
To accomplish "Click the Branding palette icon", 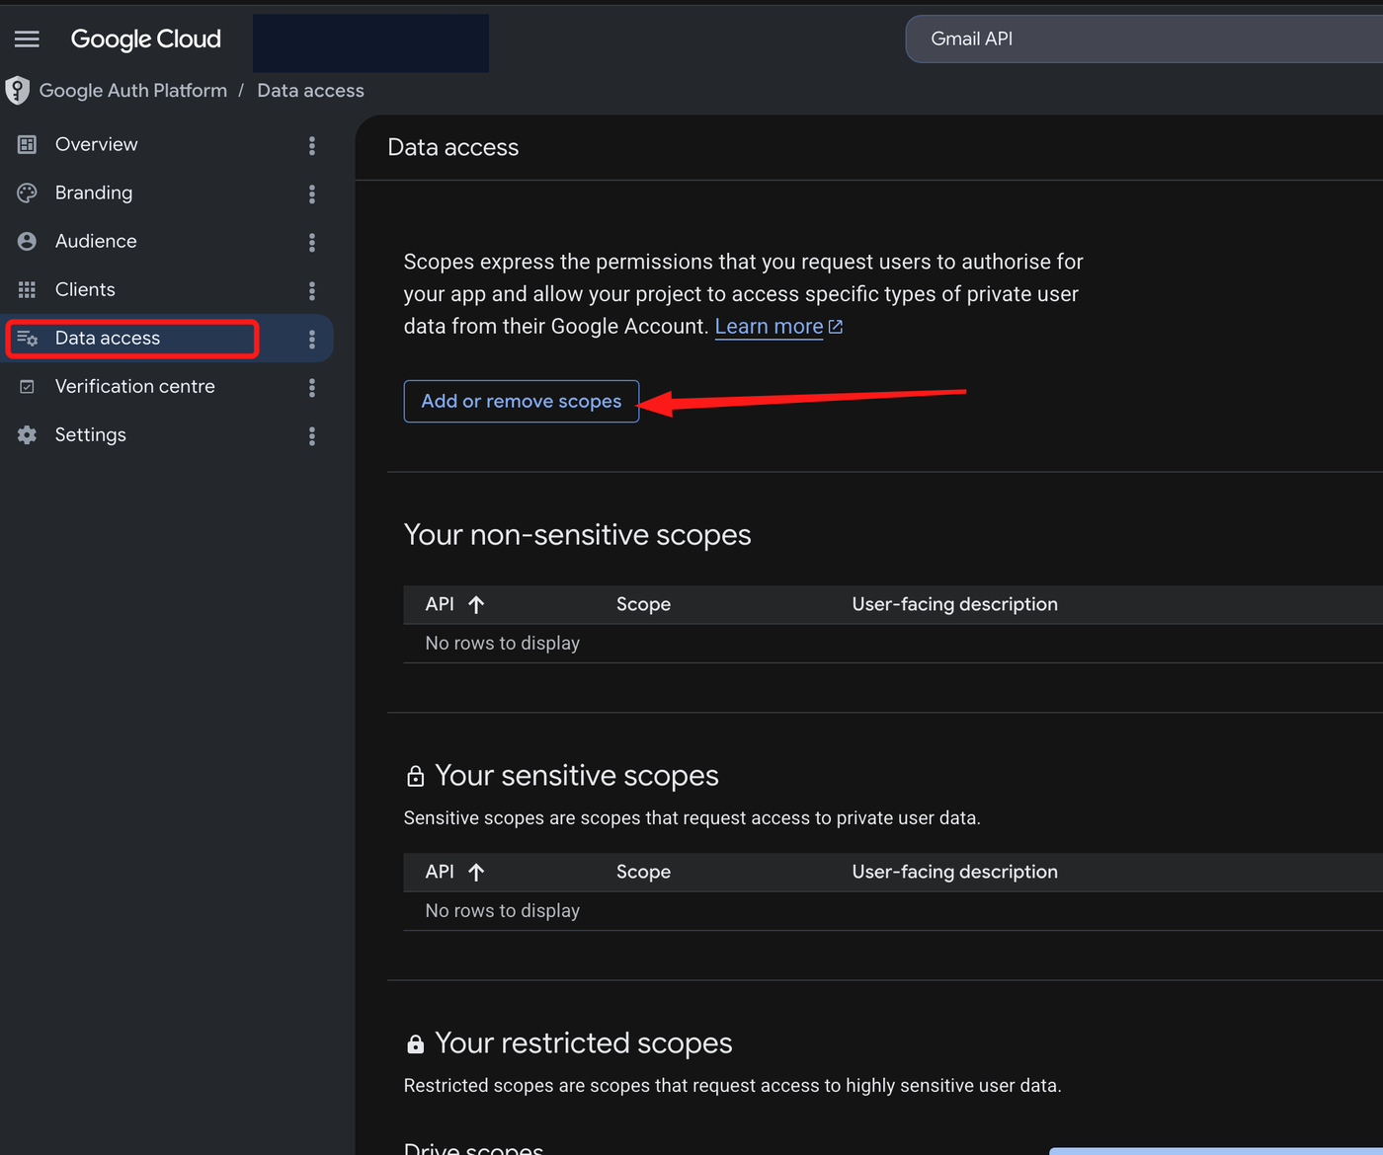I will tap(27, 192).
